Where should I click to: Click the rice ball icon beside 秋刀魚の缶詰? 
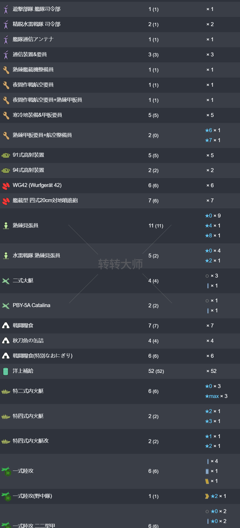pos(6,341)
